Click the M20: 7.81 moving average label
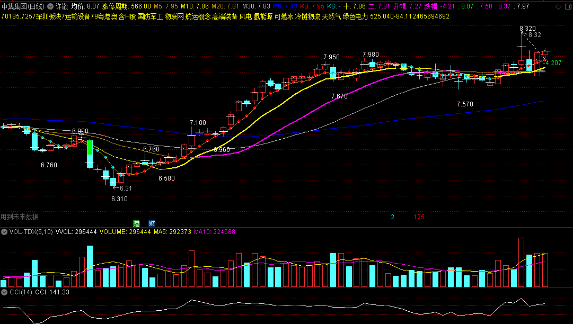The image size is (573, 324). 225,6
